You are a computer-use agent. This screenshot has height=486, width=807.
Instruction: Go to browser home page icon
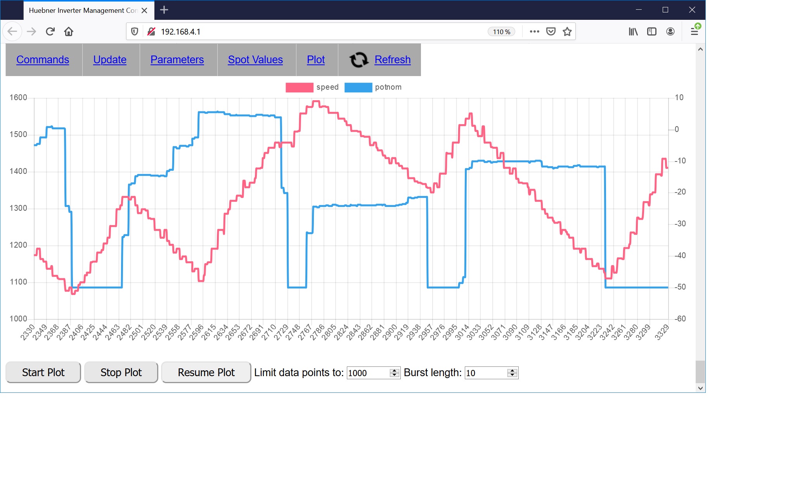pyautogui.click(x=69, y=31)
